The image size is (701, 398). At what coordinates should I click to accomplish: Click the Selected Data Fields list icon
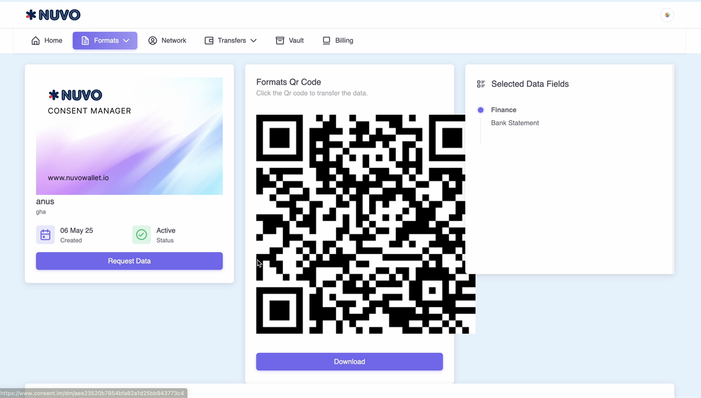pos(481,84)
